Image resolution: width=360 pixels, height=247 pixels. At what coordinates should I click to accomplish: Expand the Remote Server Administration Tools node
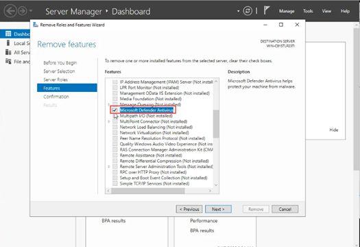(109, 167)
